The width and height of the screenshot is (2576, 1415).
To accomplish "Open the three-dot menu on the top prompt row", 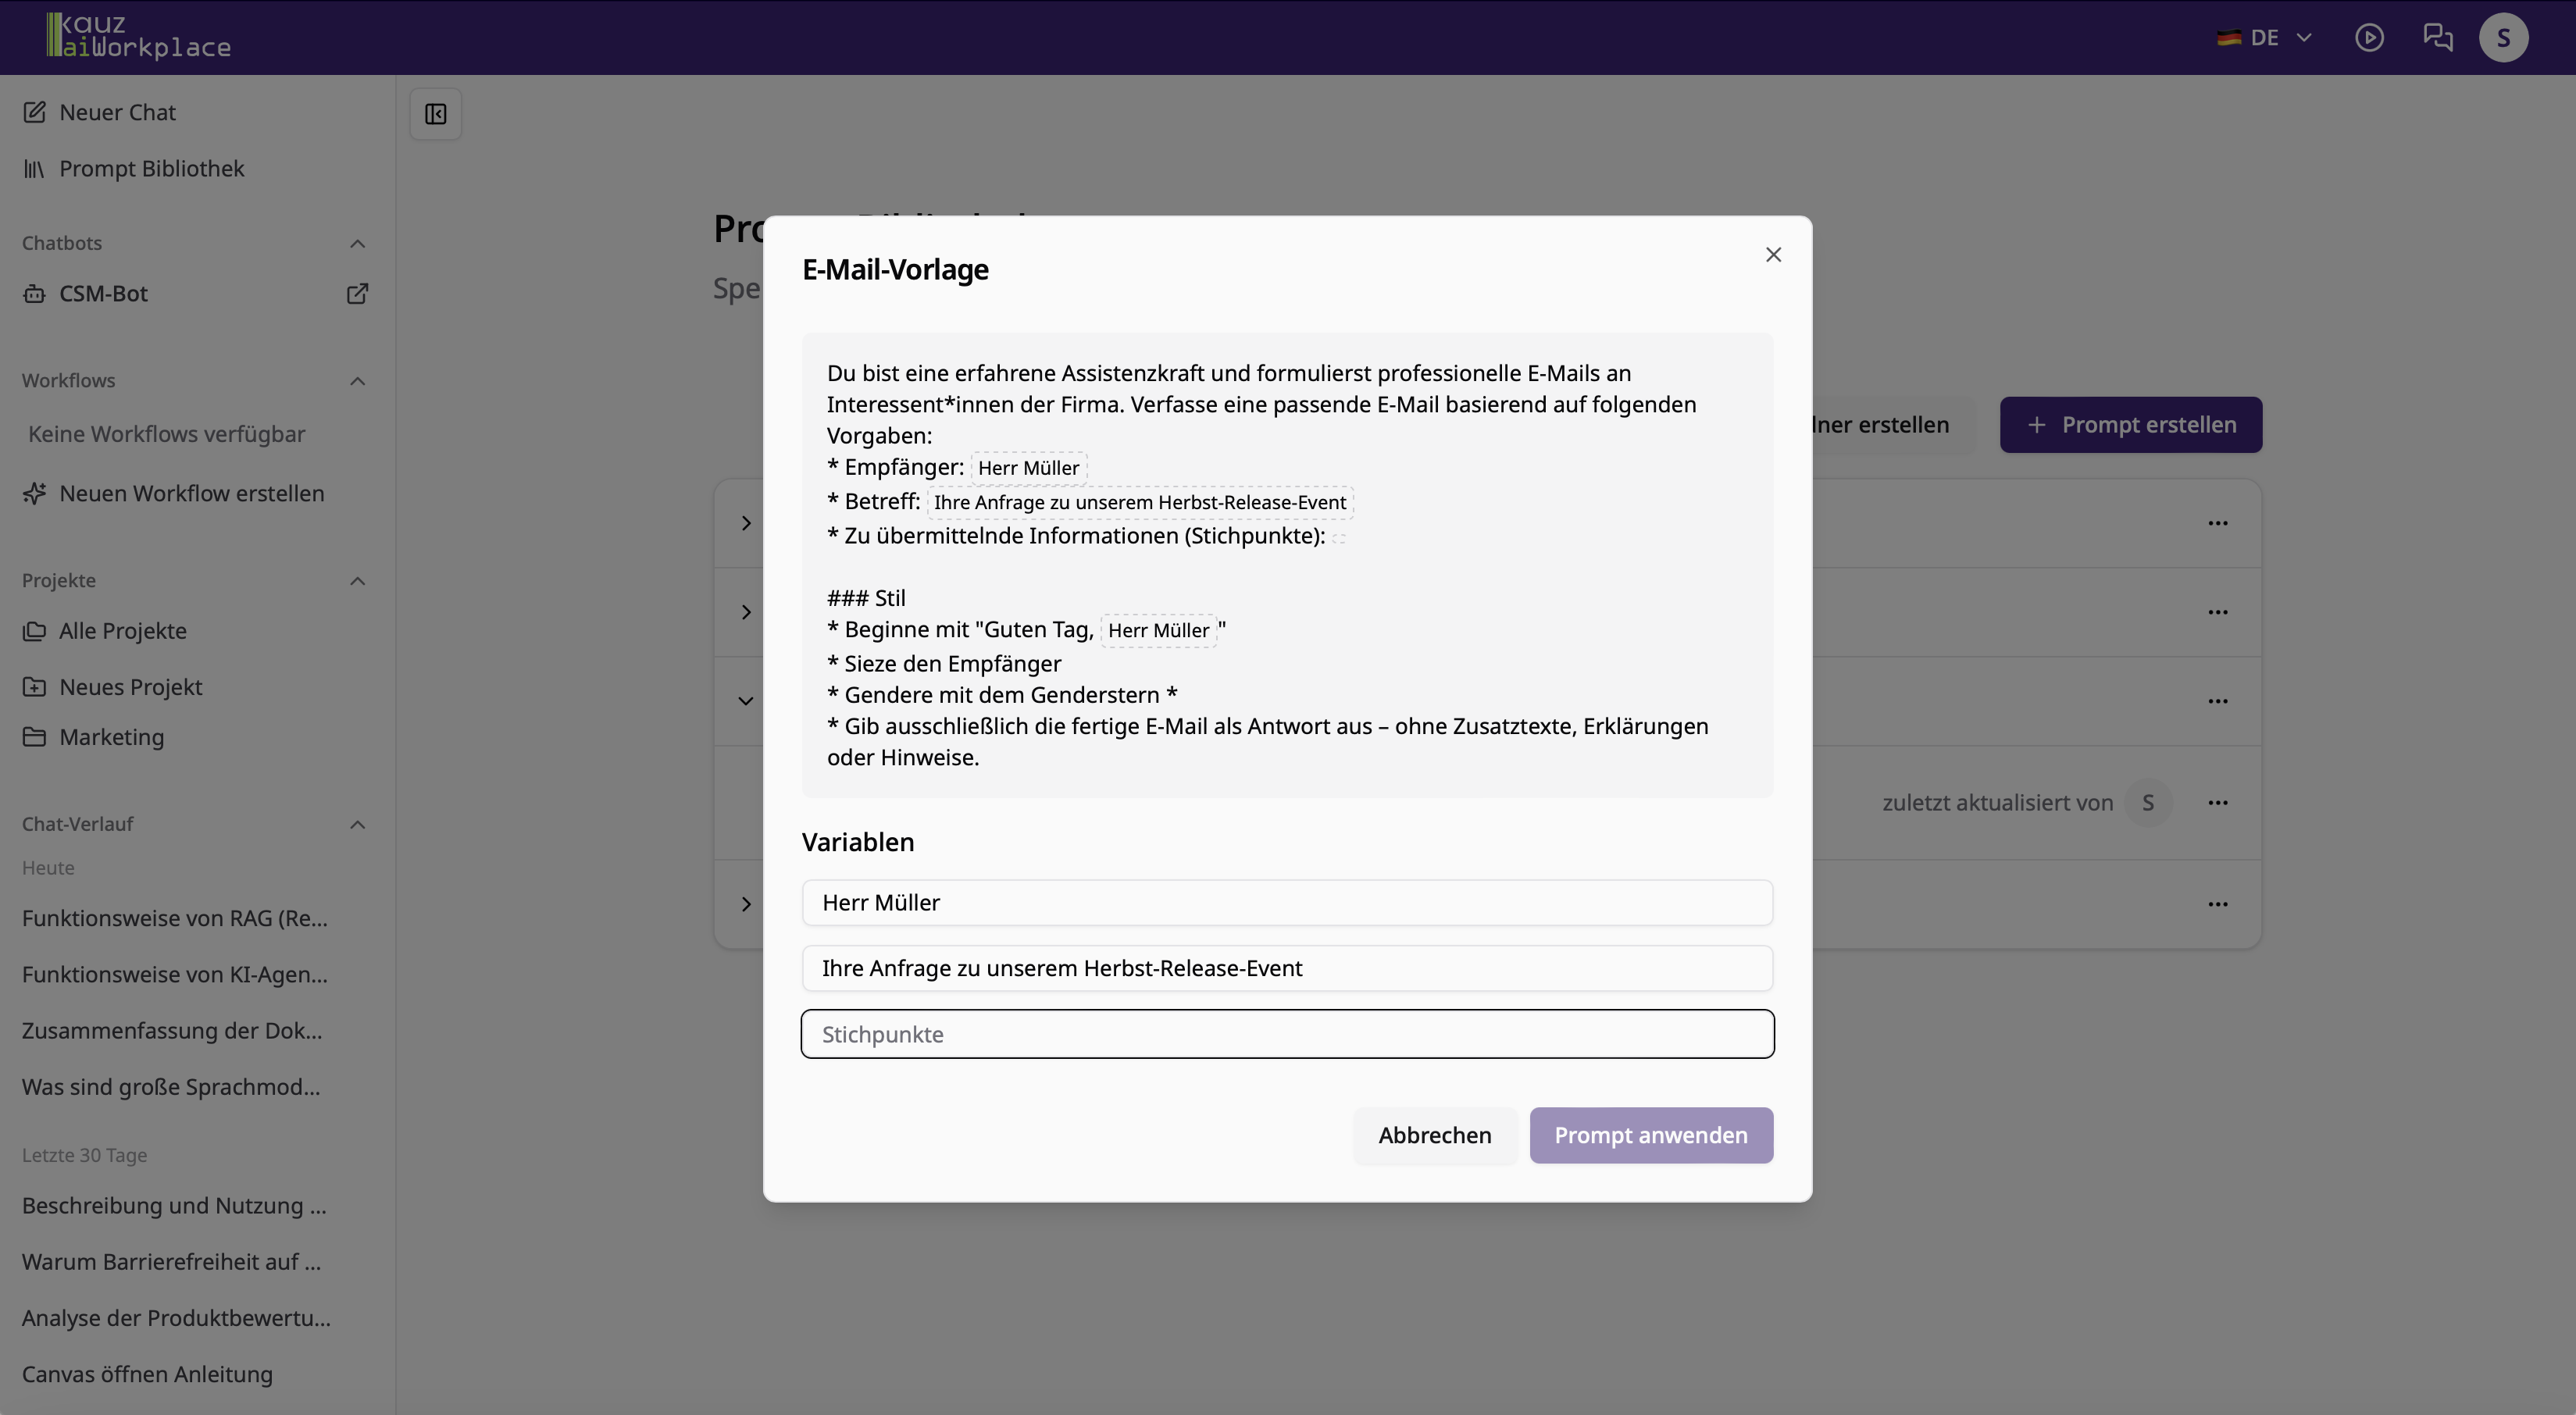I will pyautogui.click(x=2218, y=522).
